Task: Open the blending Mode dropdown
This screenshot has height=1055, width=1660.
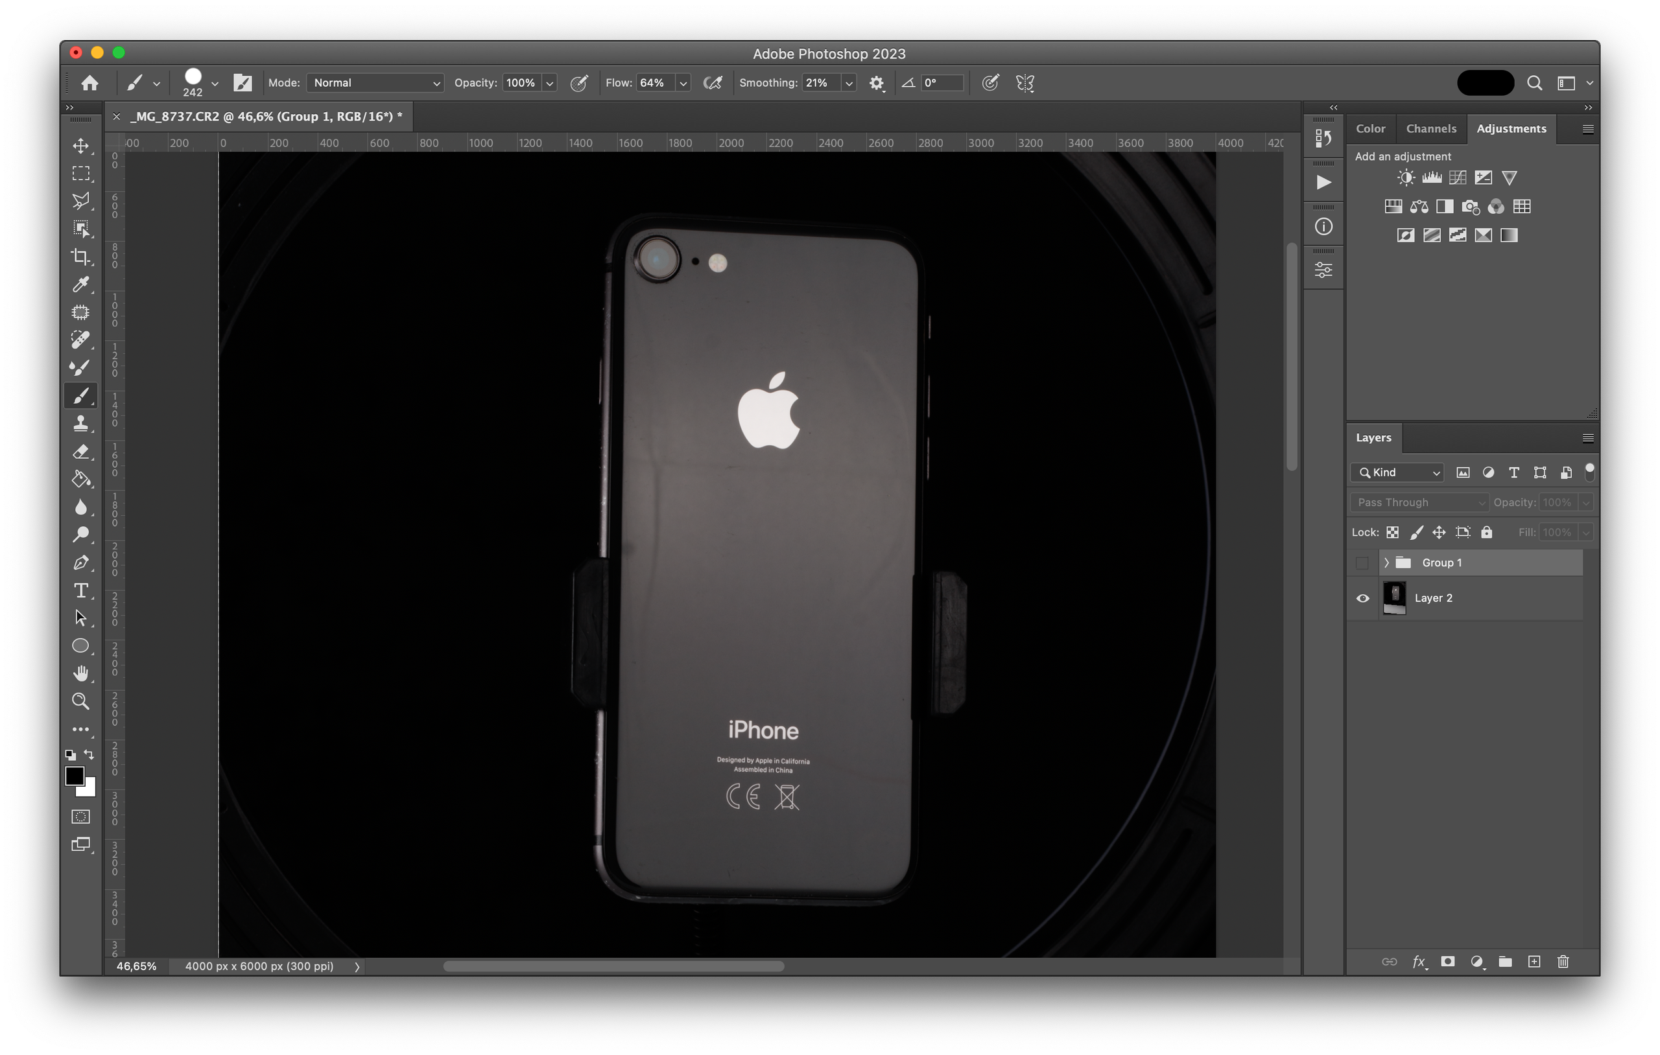Action: click(x=375, y=83)
